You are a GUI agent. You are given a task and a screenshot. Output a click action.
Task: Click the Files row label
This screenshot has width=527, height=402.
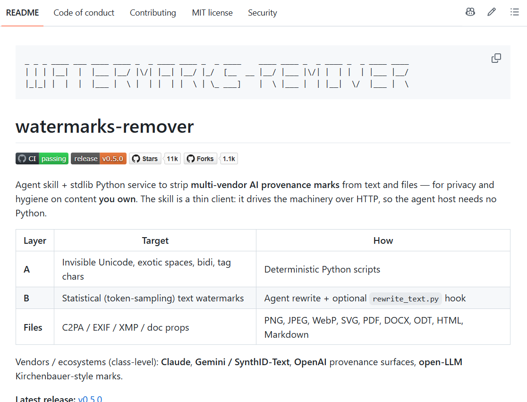[x=35, y=327]
